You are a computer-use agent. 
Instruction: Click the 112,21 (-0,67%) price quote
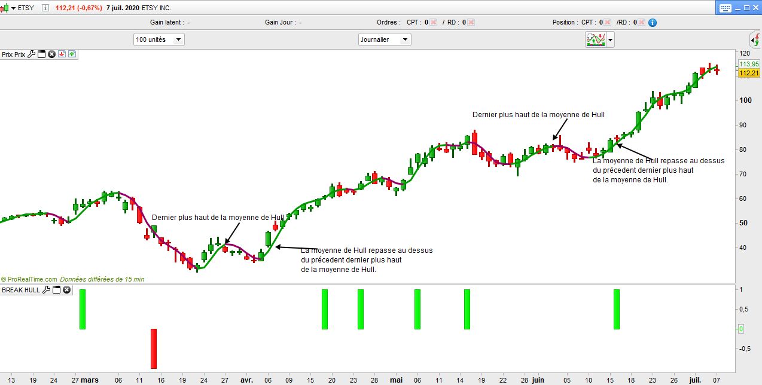click(78, 8)
